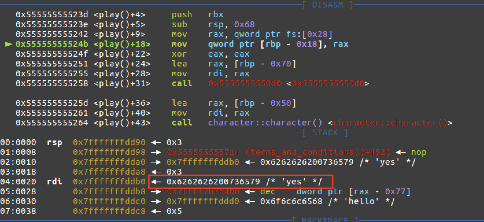The width and height of the screenshot is (484, 222).
Task: Click the STACK section header
Action: pyautogui.click(x=325, y=133)
